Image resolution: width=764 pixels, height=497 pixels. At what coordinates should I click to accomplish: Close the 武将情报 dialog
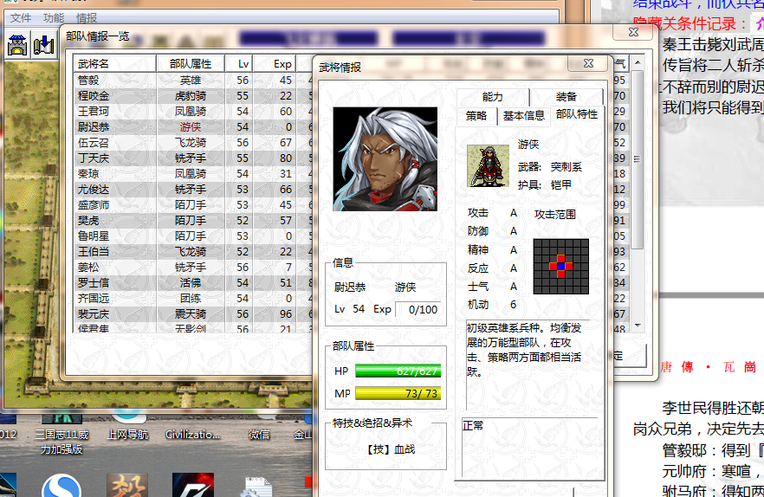[589, 63]
